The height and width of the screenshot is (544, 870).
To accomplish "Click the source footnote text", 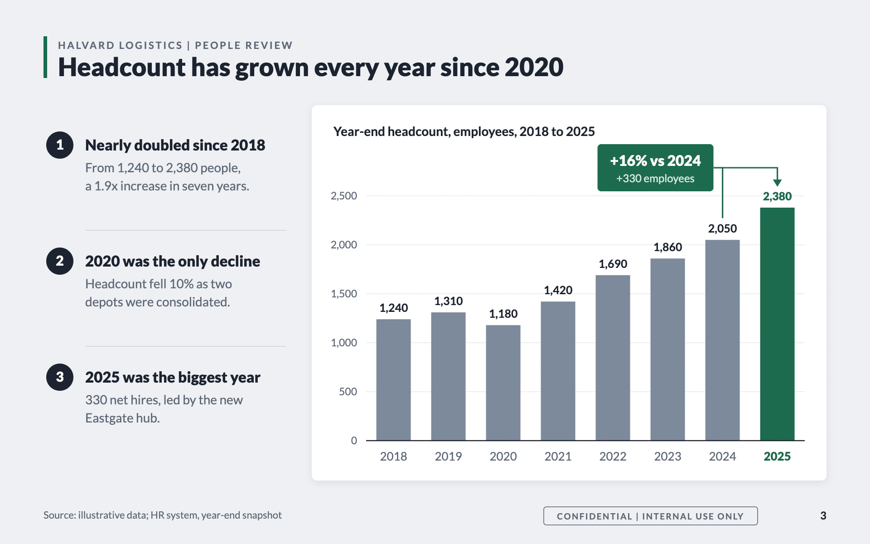I will tap(162, 515).
